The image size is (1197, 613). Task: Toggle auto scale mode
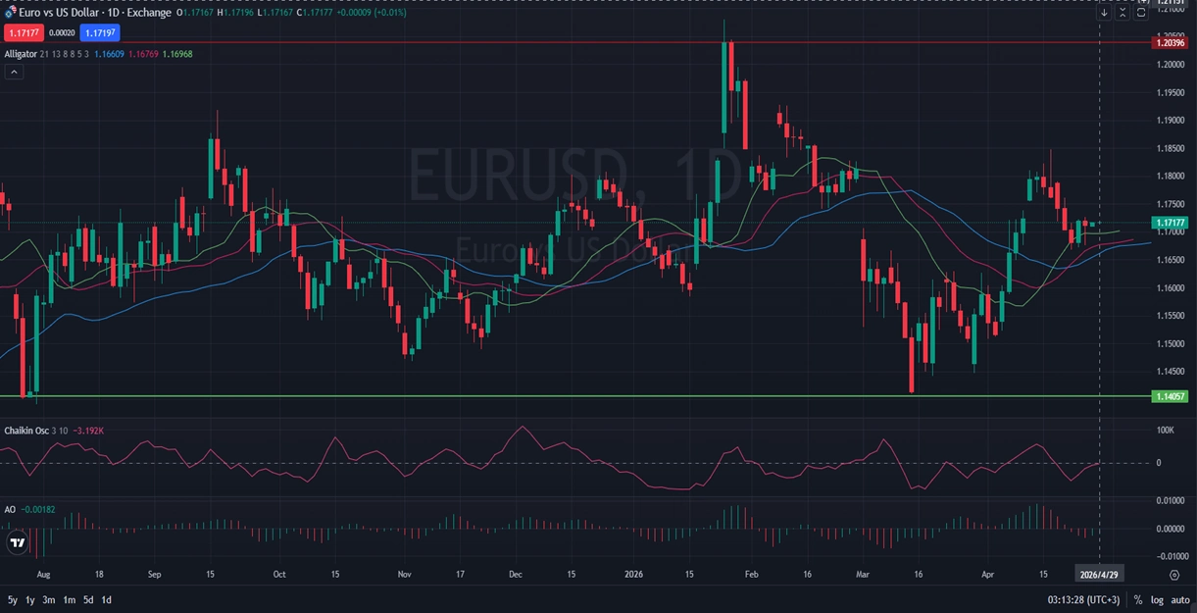click(1179, 599)
